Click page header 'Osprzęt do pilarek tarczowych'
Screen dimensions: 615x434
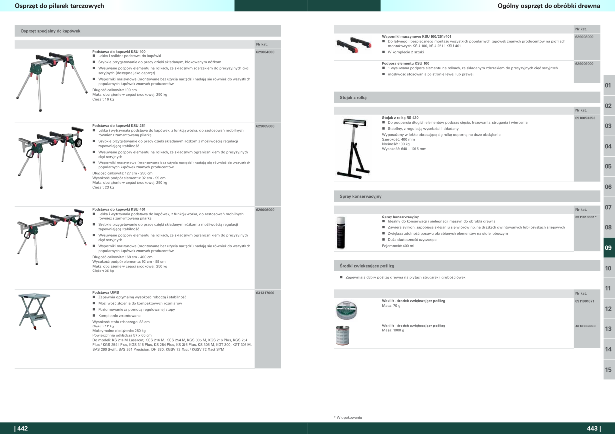point(60,6)
